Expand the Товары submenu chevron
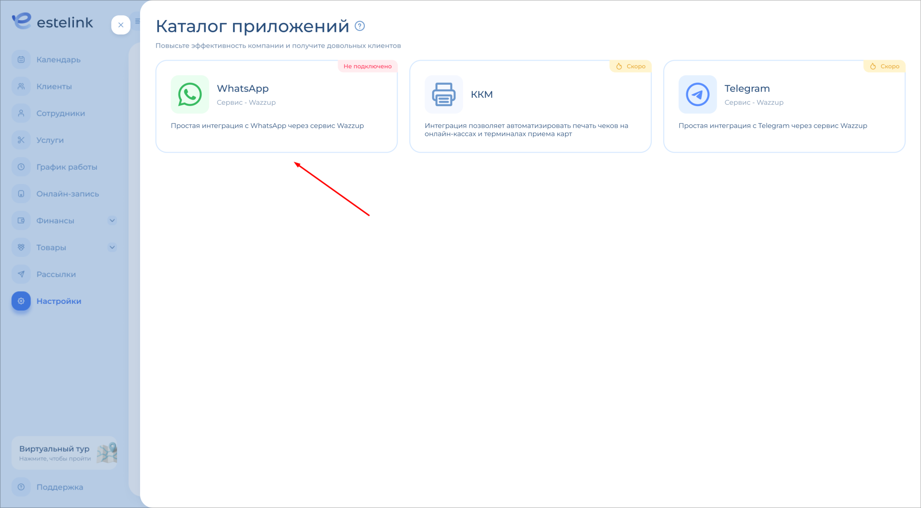 point(112,247)
